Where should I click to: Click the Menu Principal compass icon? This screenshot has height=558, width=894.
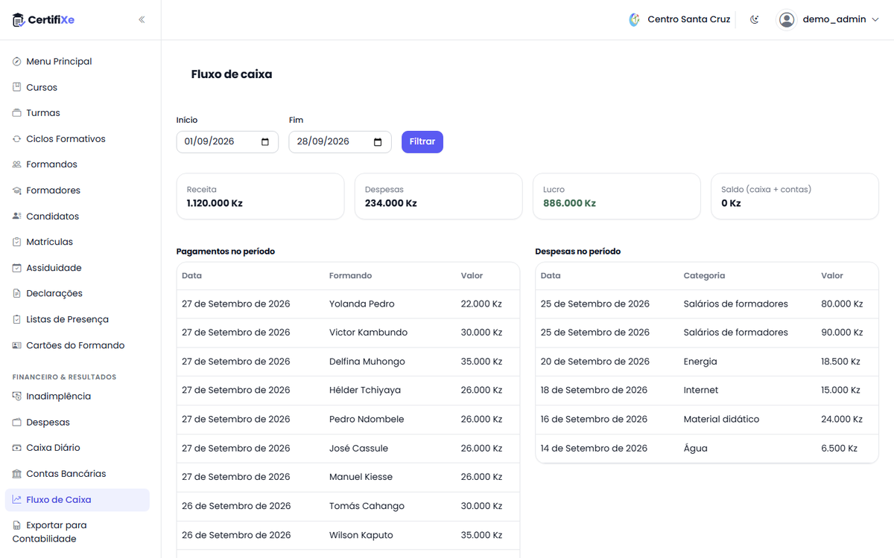coord(17,62)
